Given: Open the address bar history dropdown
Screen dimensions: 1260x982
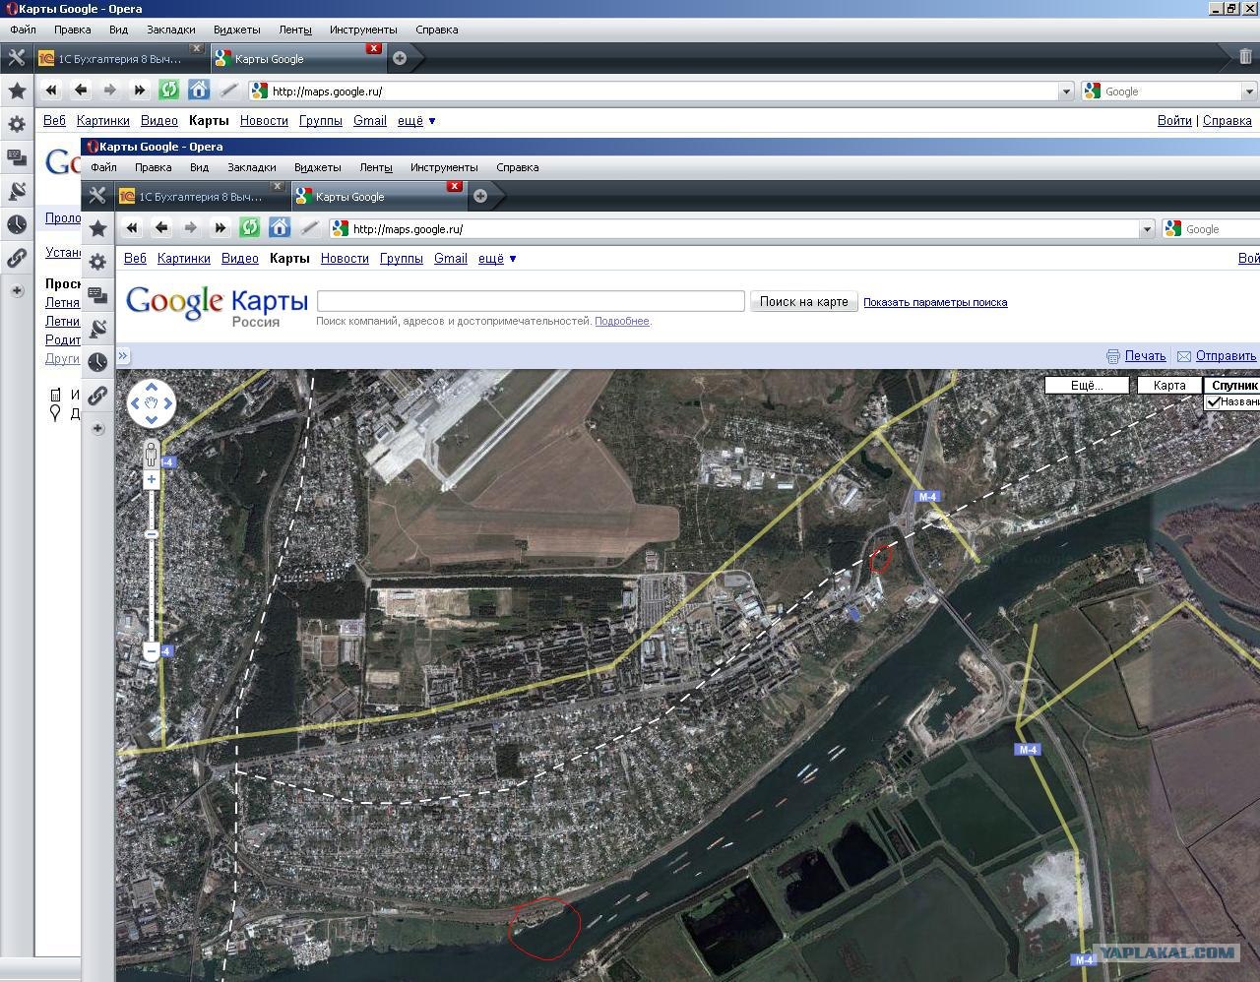Looking at the screenshot, I should [x=1147, y=228].
